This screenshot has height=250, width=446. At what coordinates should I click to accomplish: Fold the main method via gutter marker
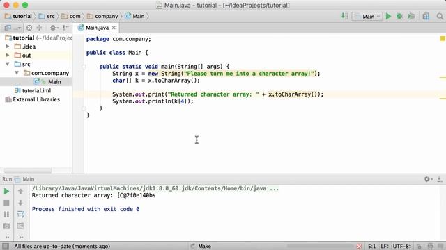click(x=84, y=67)
